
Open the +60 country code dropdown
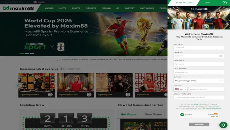click(x=180, y=89)
